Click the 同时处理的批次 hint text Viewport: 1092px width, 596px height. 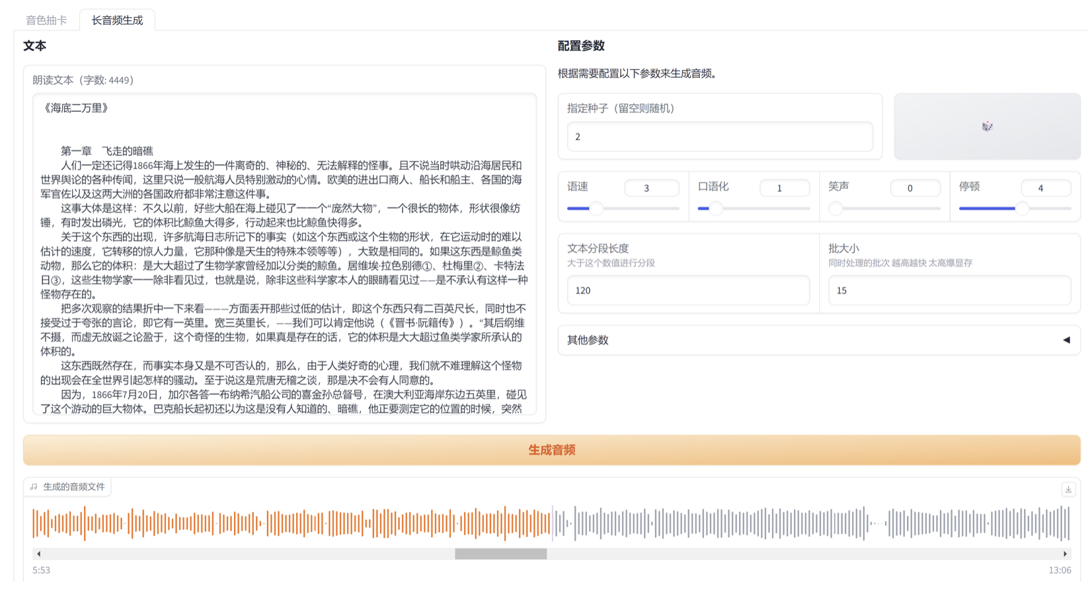900,263
